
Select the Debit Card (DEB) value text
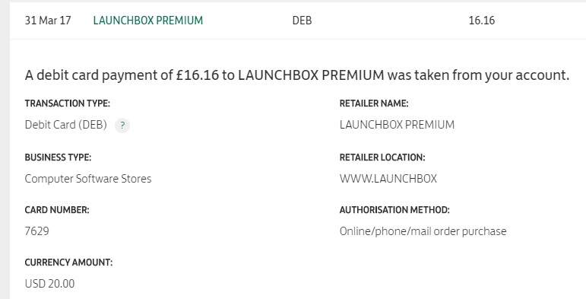(66, 125)
